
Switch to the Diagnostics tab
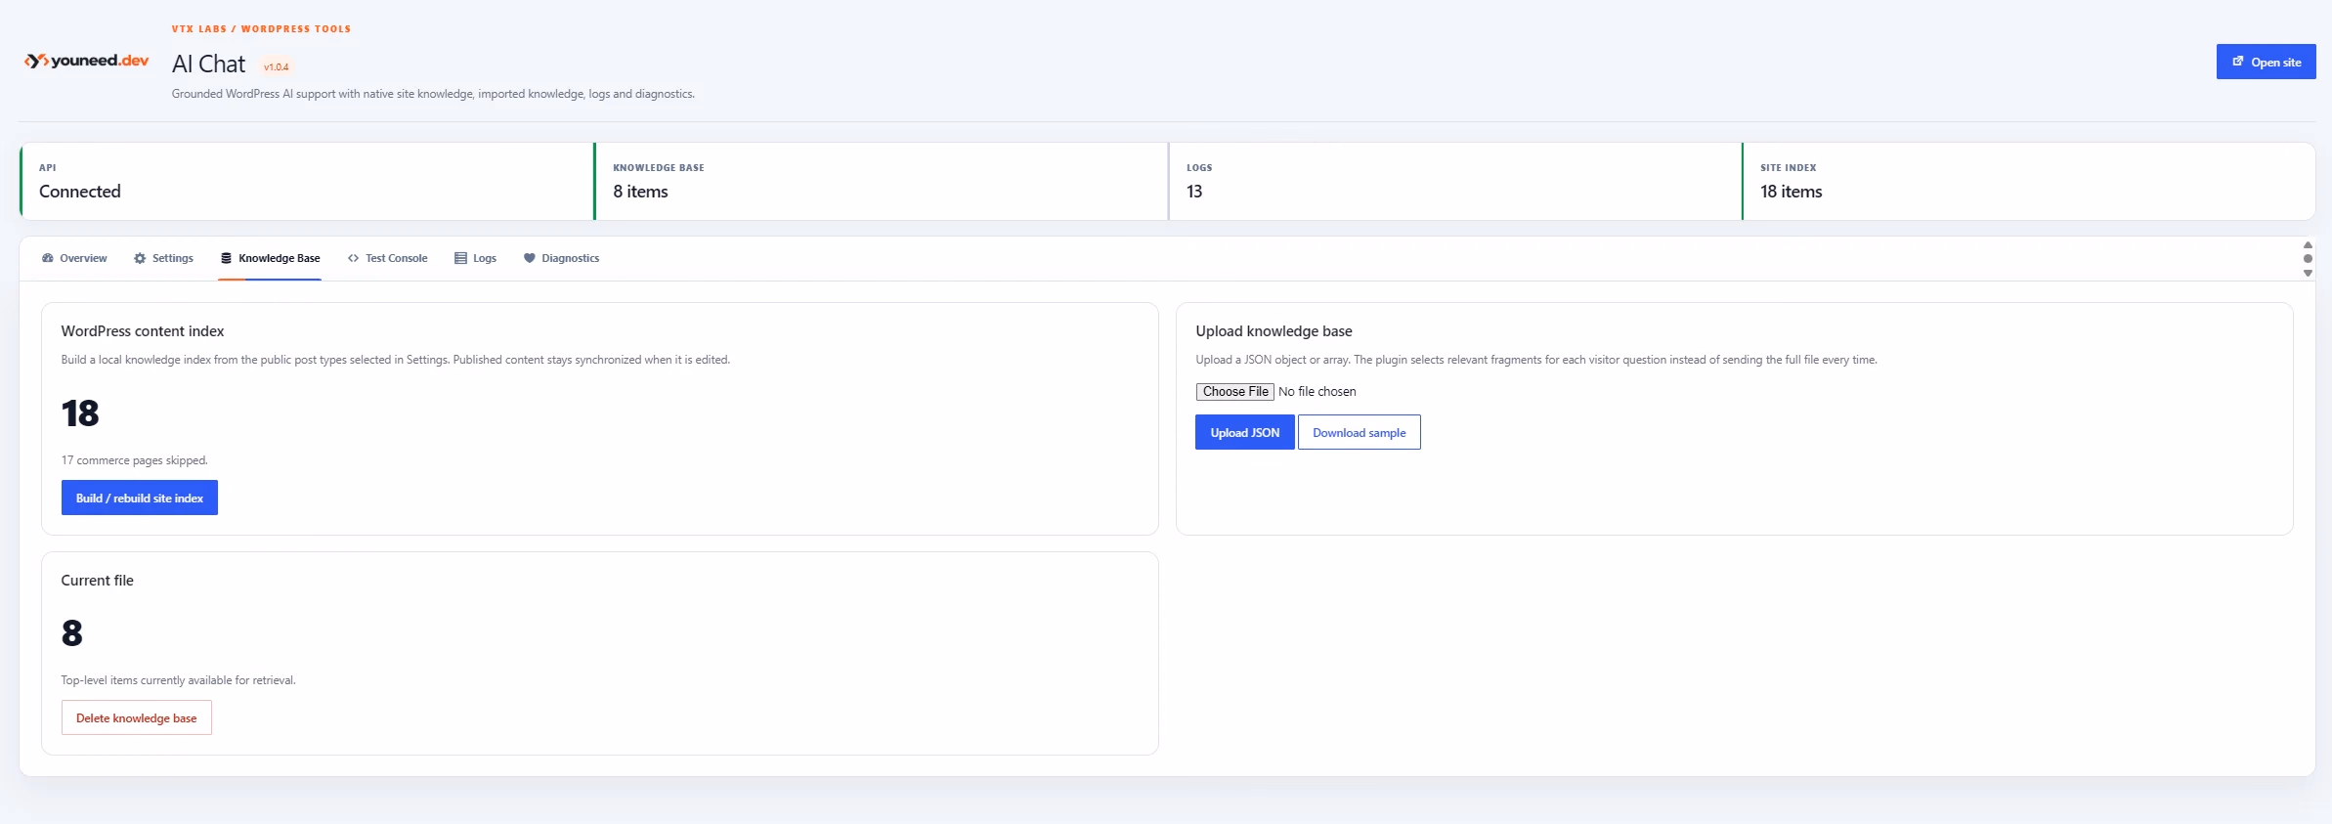click(x=561, y=258)
